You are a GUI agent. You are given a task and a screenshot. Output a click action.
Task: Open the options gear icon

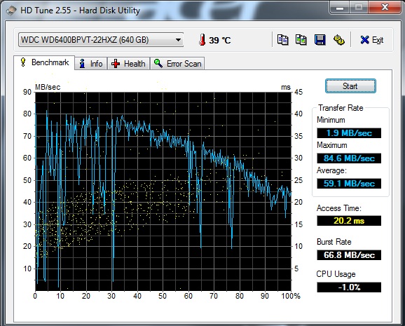[338, 40]
